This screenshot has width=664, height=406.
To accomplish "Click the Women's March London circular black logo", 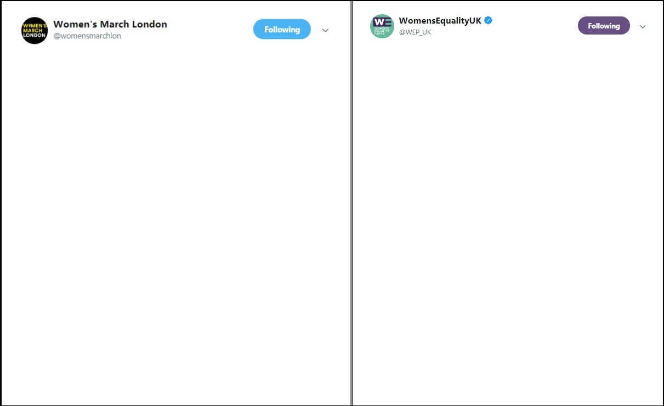I will [x=34, y=30].
